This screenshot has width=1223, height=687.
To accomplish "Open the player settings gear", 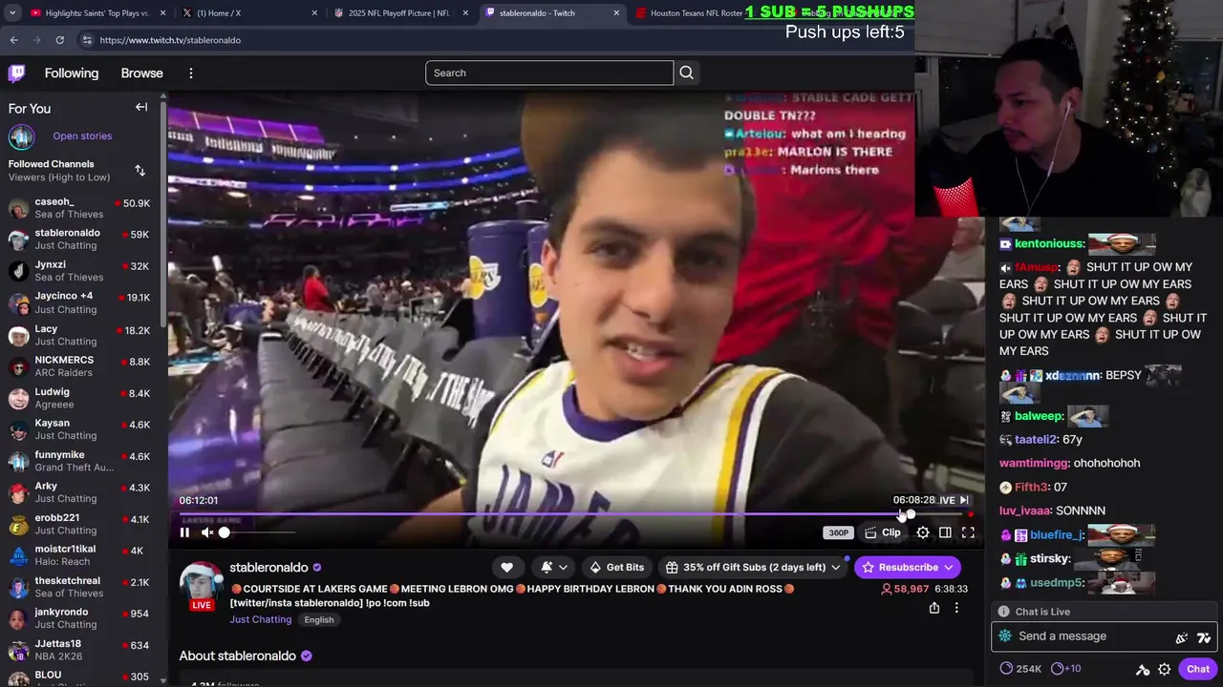I will click(x=923, y=532).
